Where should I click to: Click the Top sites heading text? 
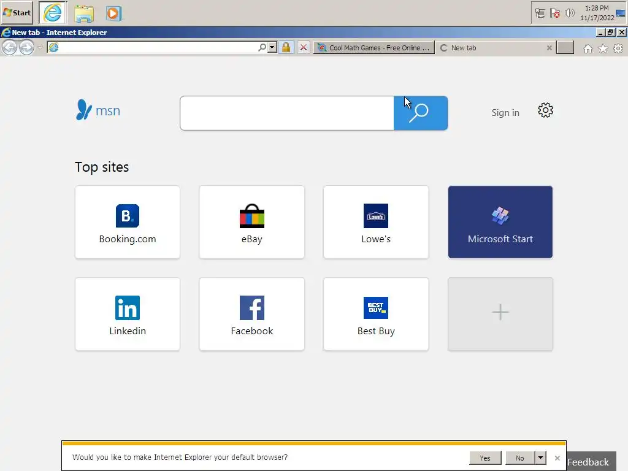click(102, 167)
